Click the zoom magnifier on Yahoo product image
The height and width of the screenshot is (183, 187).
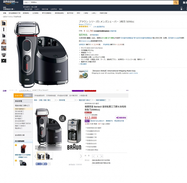[x=37, y=147]
